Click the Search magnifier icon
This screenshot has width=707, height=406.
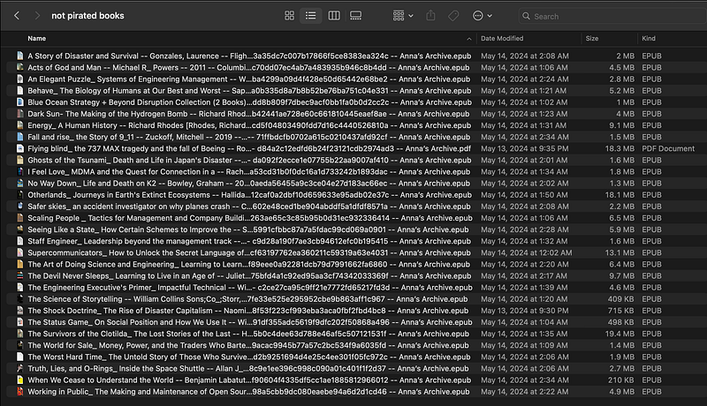pos(526,16)
